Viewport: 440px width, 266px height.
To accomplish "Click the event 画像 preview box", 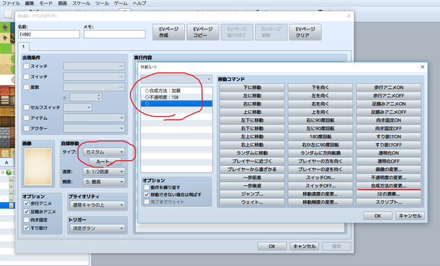I will [x=38, y=167].
